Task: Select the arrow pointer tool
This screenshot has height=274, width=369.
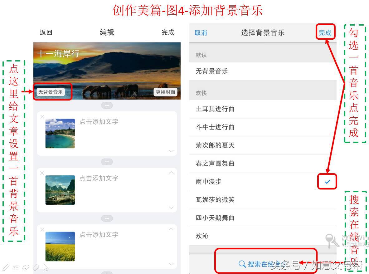Action: pos(46,267)
